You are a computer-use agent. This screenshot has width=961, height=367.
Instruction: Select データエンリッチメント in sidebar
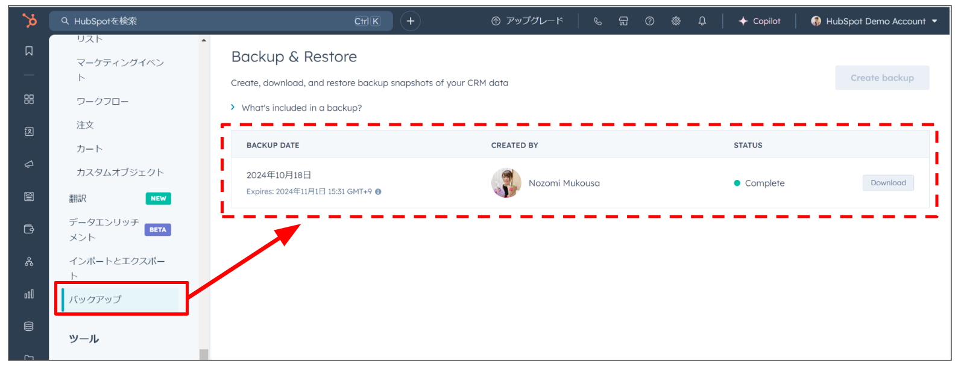[104, 230]
